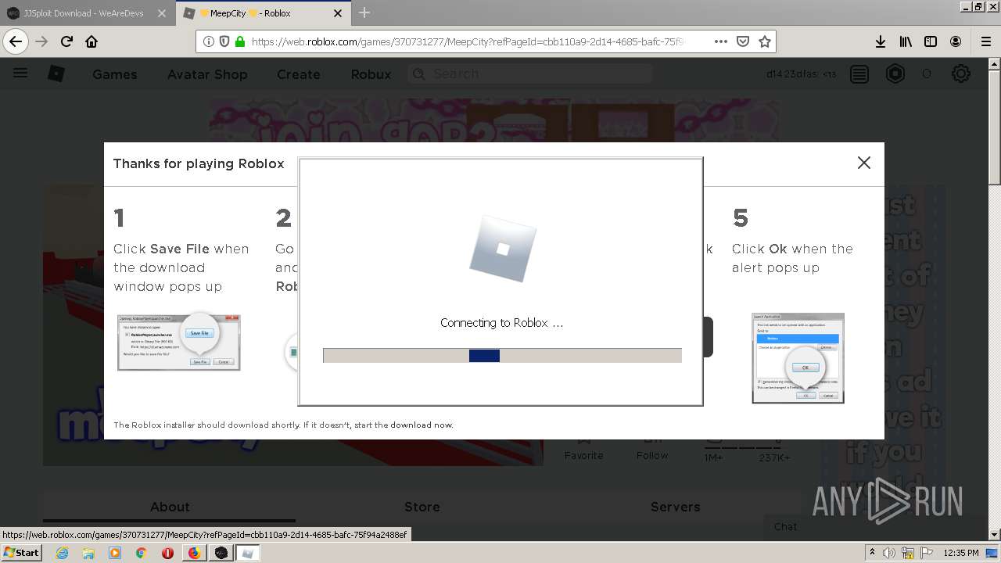View the green padlock connection details
1001x563 pixels.
239,41
